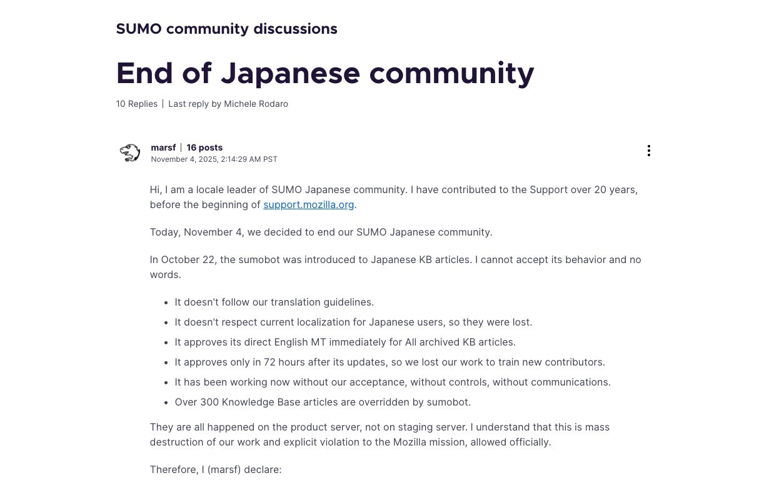Click the marsf username

163,147
